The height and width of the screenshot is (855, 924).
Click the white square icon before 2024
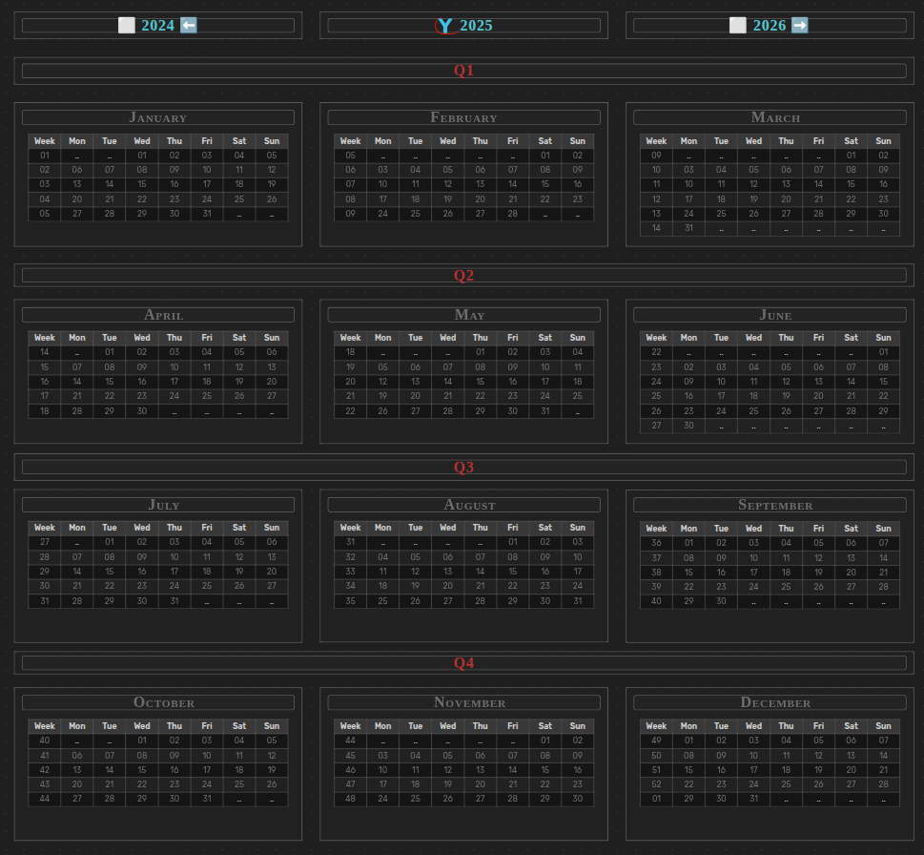(x=127, y=26)
